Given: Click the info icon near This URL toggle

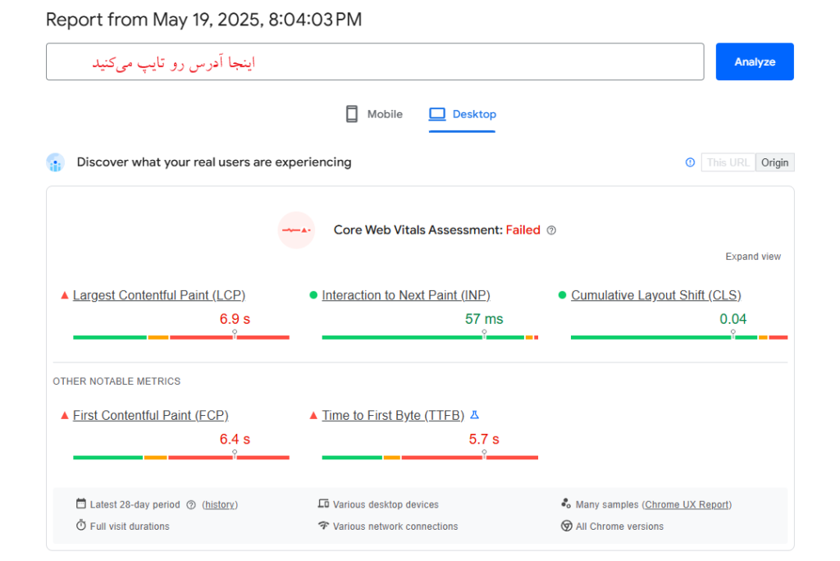Looking at the screenshot, I should [x=690, y=162].
